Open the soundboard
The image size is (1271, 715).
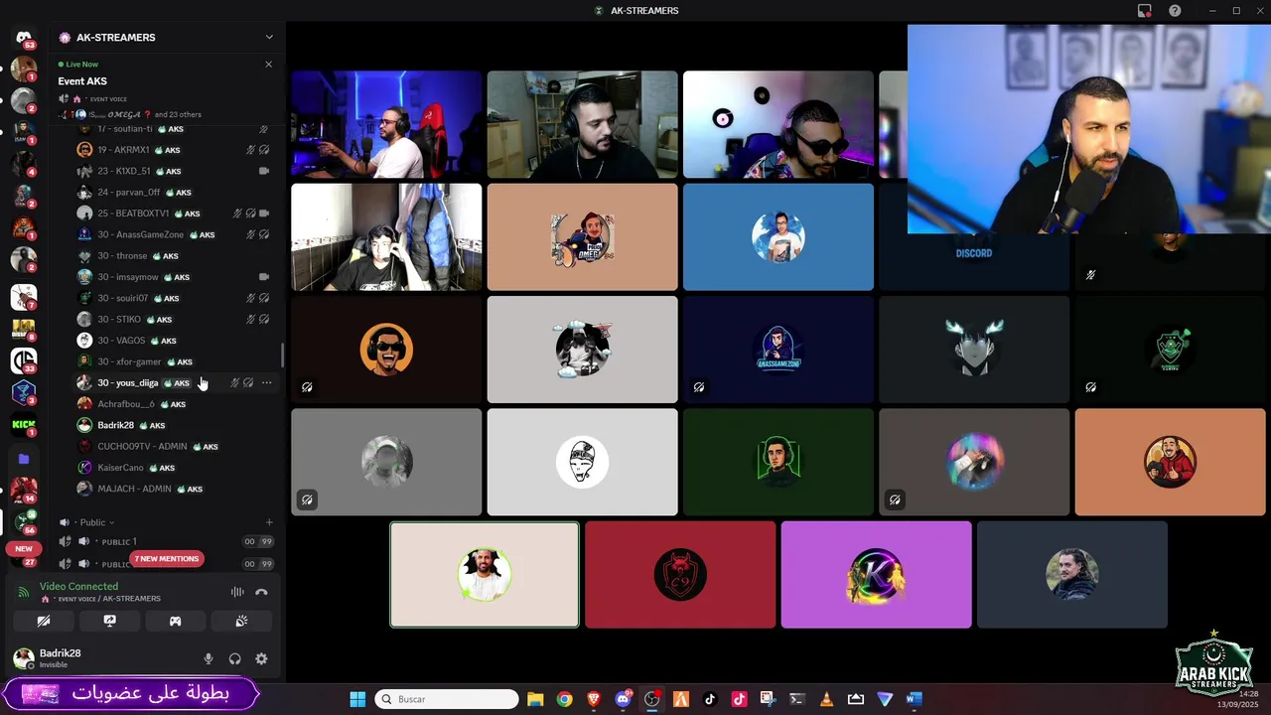tap(241, 622)
